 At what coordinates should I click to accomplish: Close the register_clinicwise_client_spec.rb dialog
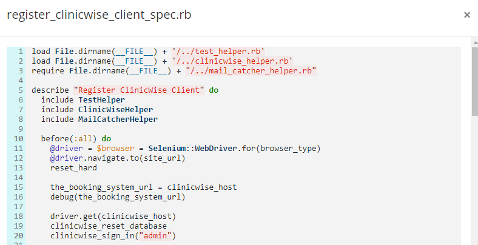tap(466, 15)
